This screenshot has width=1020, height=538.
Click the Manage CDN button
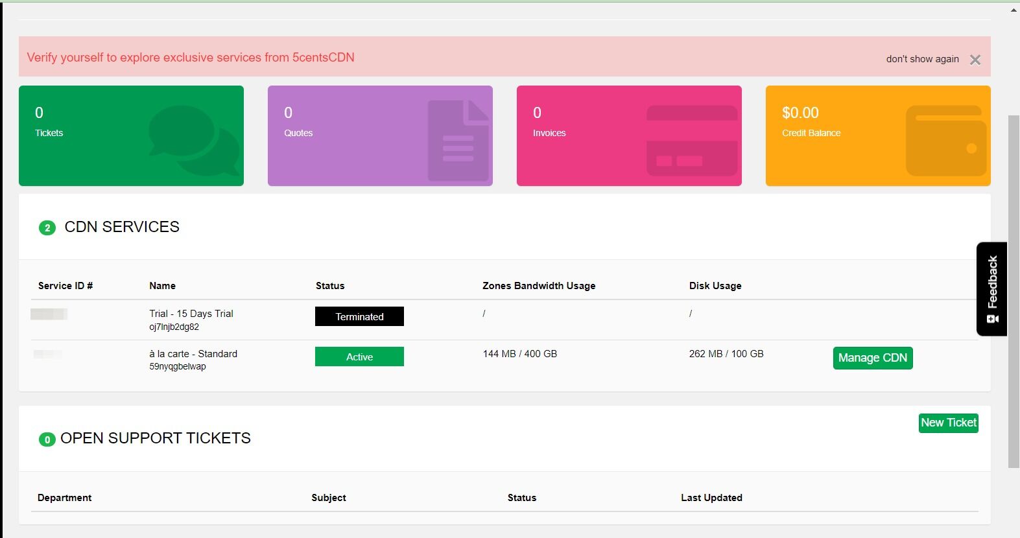coord(873,358)
